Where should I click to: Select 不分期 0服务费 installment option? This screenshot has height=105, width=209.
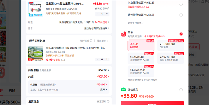(141, 45)
